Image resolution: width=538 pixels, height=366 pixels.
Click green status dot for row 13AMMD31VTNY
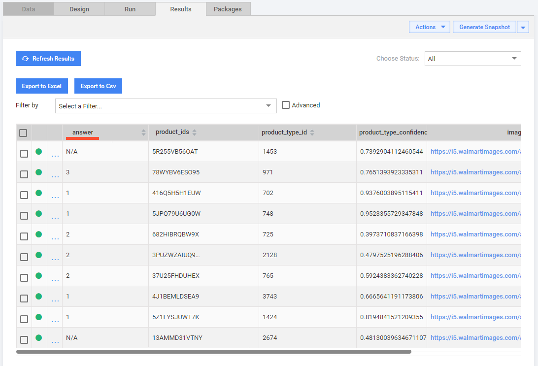39,337
